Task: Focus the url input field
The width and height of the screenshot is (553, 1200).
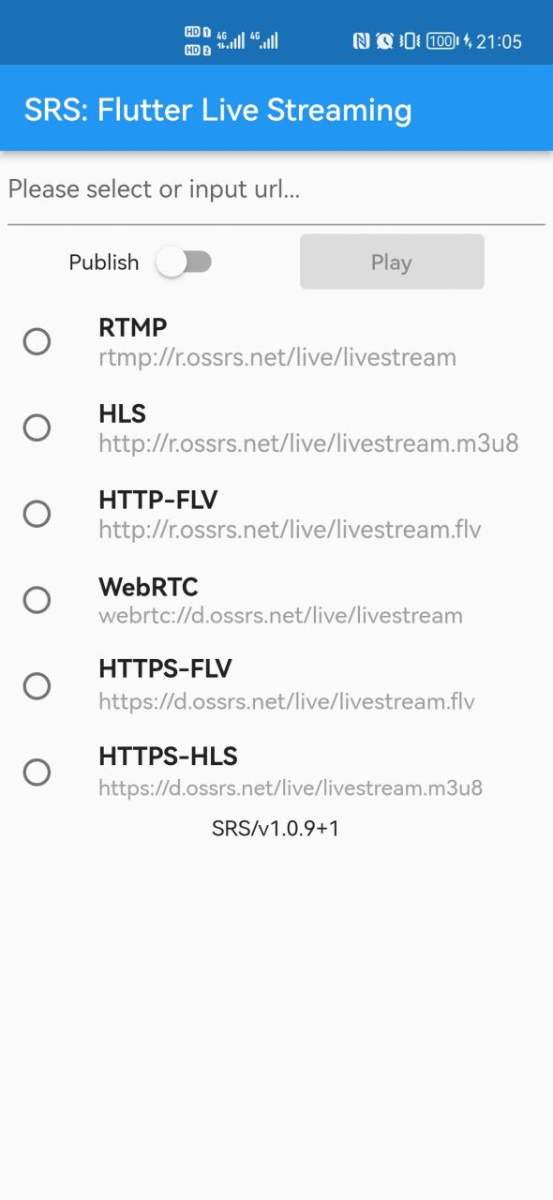Action: coord(276,190)
